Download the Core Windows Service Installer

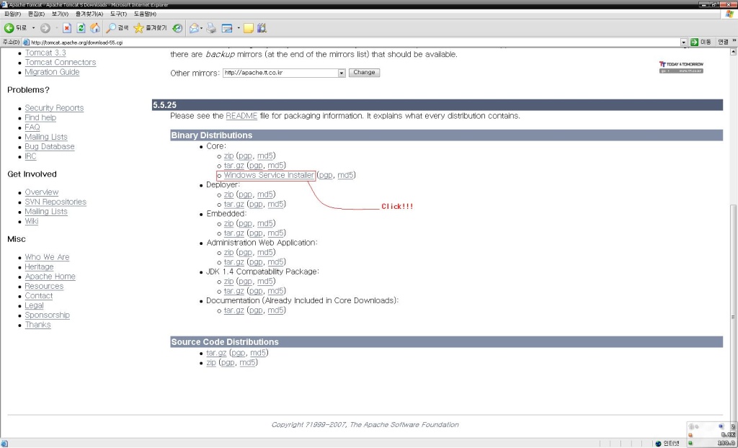tap(269, 176)
